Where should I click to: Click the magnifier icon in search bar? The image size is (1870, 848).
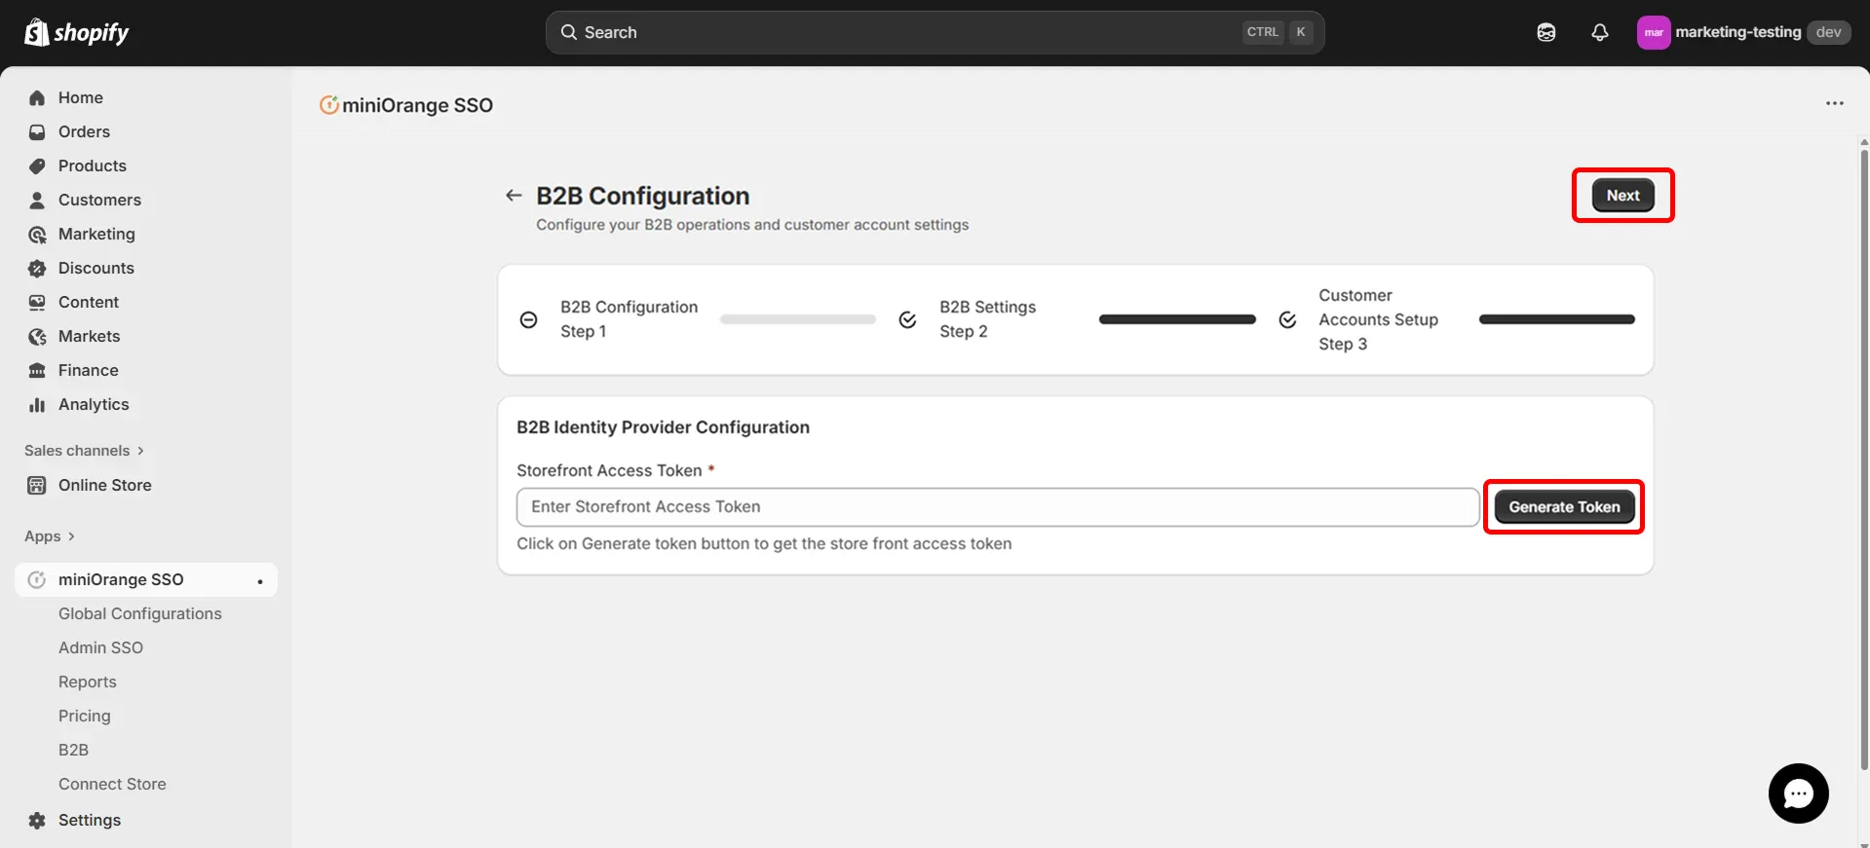click(x=569, y=32)
